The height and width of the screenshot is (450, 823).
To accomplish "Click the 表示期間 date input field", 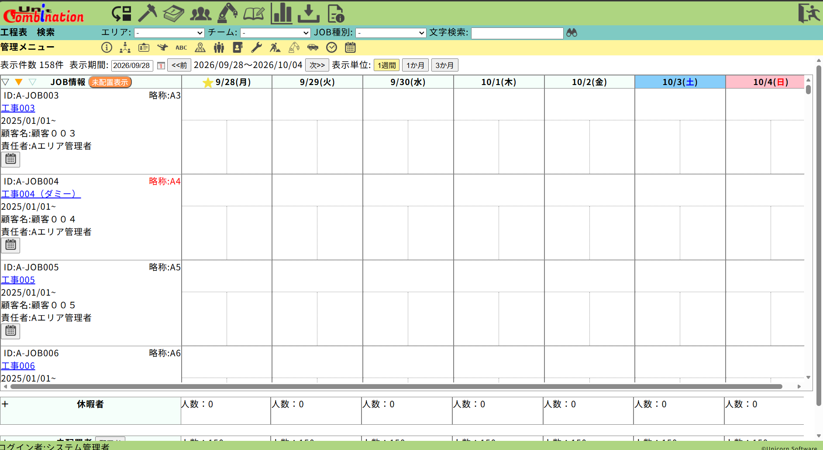I will (132, 65).
